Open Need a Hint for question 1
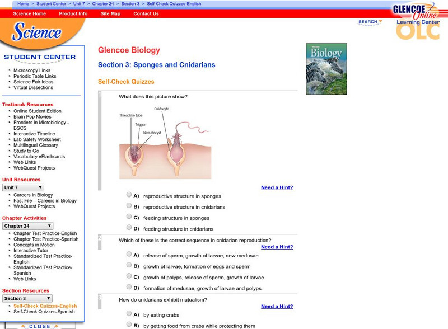This screenshot has height=329, width=448. (x=278, y=187)
